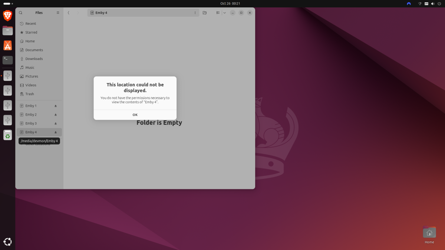Viewport: 445px width, 250px height.
Task: Dismiss the permissions error with OK
Action: pyautogui.click(x=135, y=114)
